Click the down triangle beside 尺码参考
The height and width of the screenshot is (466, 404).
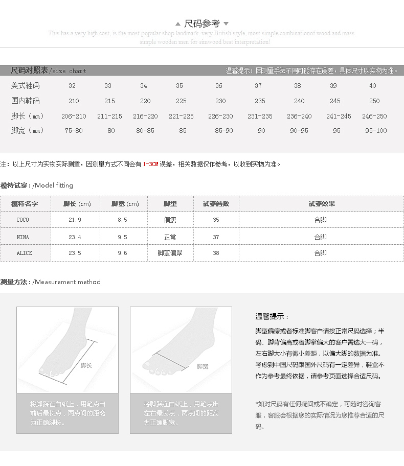pos(226,24)
